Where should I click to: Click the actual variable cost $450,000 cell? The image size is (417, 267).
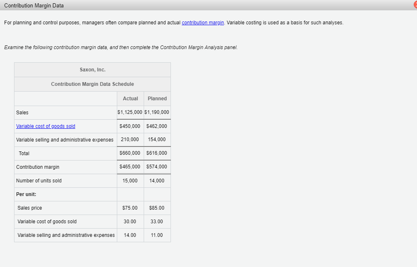click(x=130, y=126)
